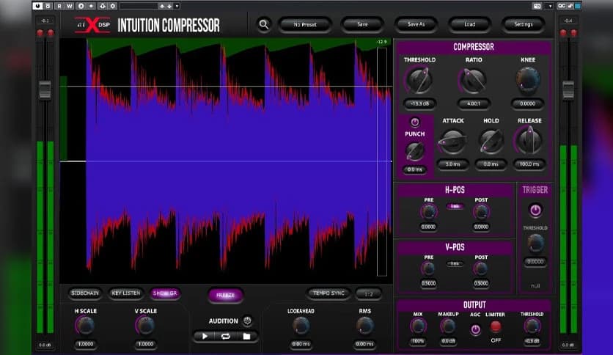This screenshot has height=355, width=613.
Task: Open the 1:2 tempo division selector
Action: (x=368, y=293)
